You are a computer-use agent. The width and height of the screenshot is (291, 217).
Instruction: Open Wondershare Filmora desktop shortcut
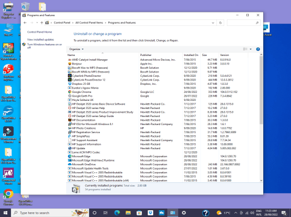click(8, 135)
